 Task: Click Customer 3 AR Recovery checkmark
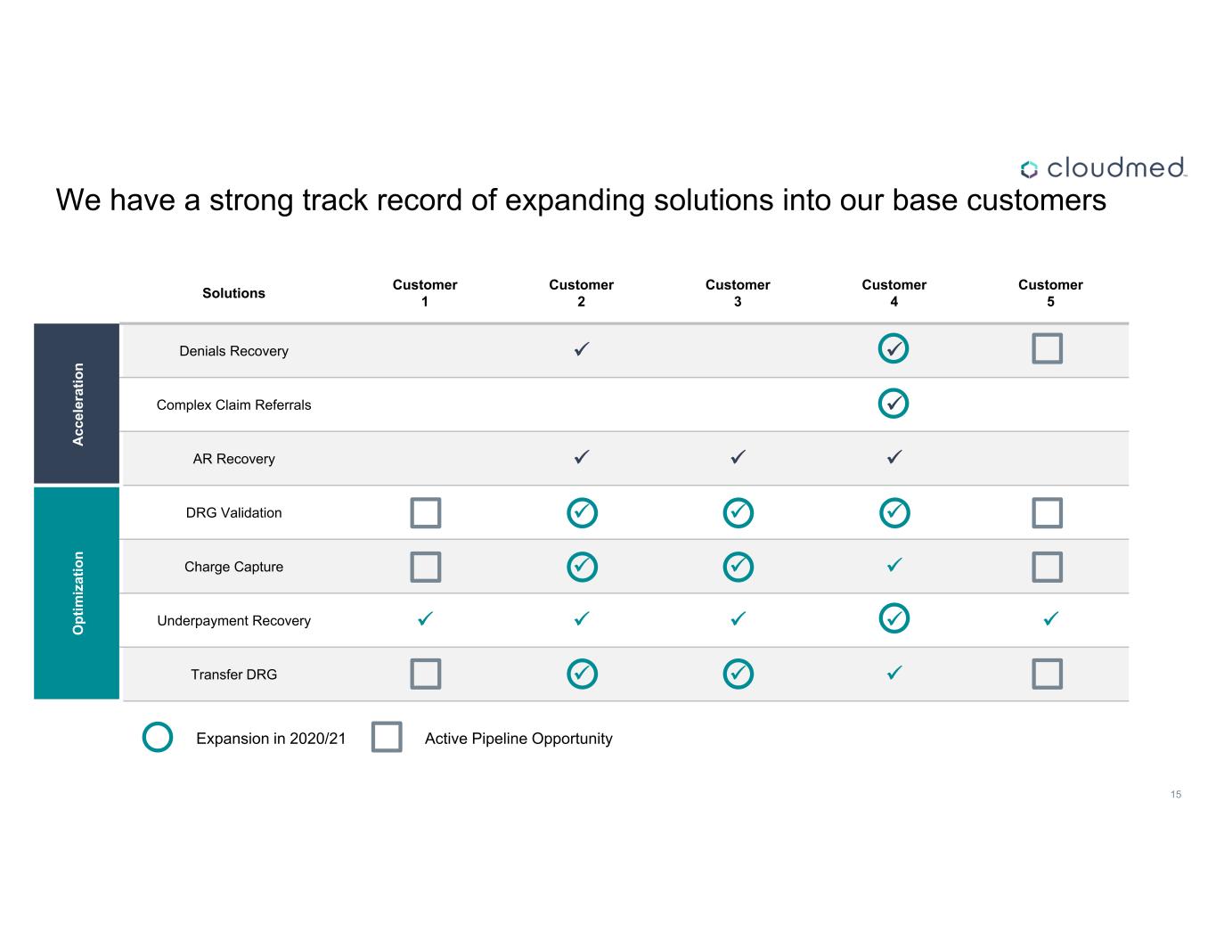tap(738, 457)
